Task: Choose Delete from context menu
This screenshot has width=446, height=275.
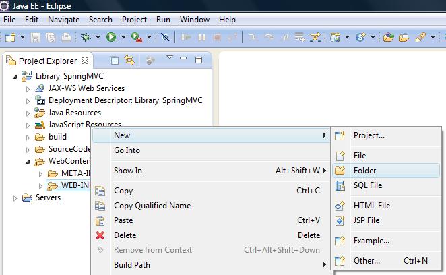Action: tap(212, 235)
